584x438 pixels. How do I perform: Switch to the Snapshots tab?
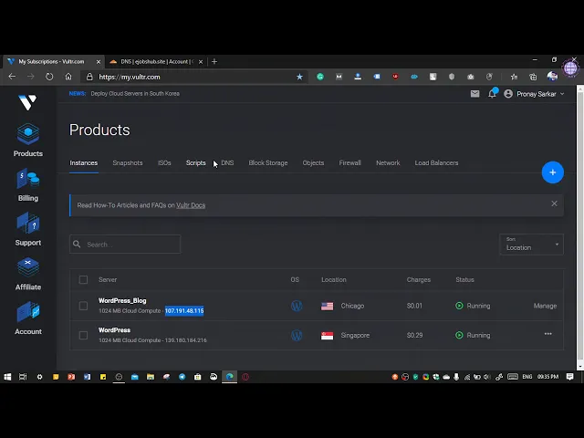[128, 162]
